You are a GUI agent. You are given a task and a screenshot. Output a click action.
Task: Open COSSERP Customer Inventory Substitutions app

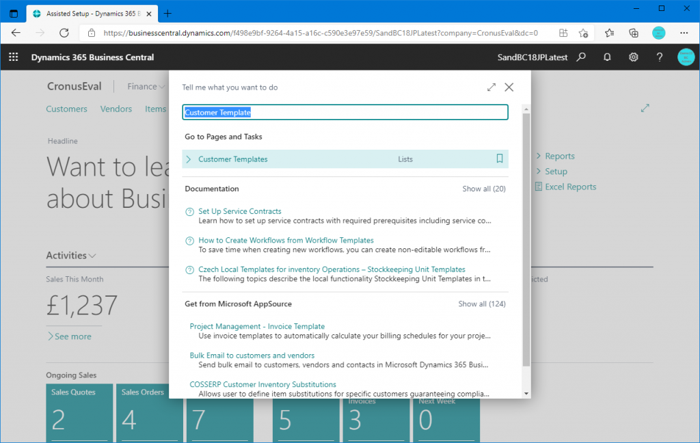click(x=263, y=384)
